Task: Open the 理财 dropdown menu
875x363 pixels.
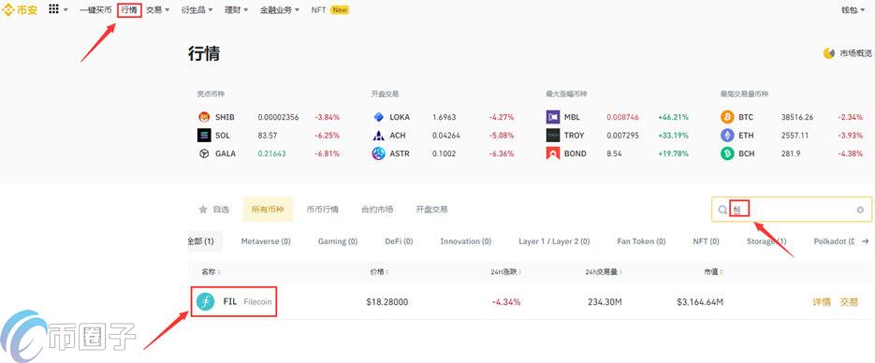Action: [x=236, y=9]
